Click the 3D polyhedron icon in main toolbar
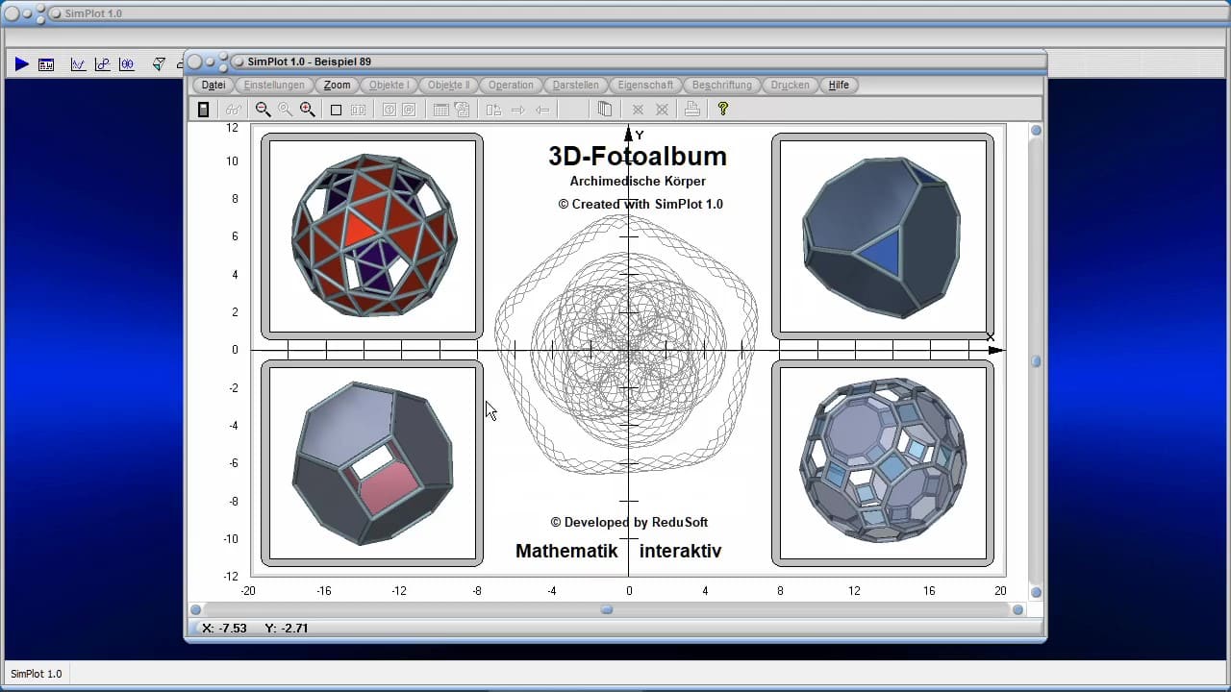This screenshot has width=1231, height=692. [x=159, y=64]
